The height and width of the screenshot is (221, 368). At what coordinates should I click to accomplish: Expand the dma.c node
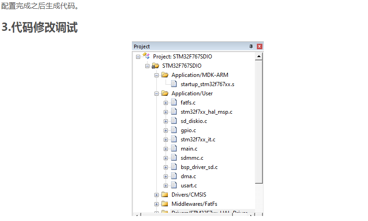pyautogui.click(x=166, y=176)
